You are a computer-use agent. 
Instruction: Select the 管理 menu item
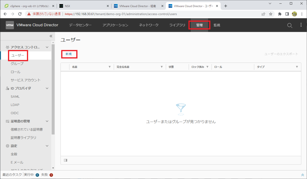pos(199,25)
